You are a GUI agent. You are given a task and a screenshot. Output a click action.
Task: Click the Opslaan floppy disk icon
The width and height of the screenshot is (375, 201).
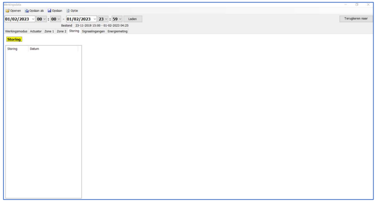click(x=50, y=10)
